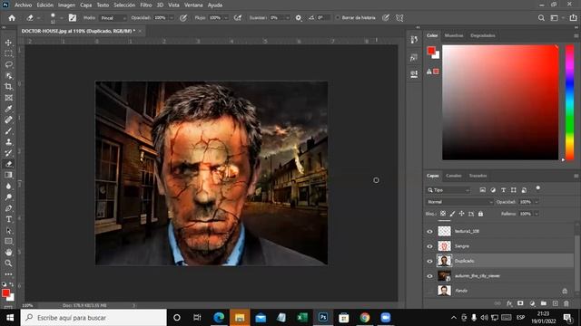Select the Frame tool

(8, 98)
